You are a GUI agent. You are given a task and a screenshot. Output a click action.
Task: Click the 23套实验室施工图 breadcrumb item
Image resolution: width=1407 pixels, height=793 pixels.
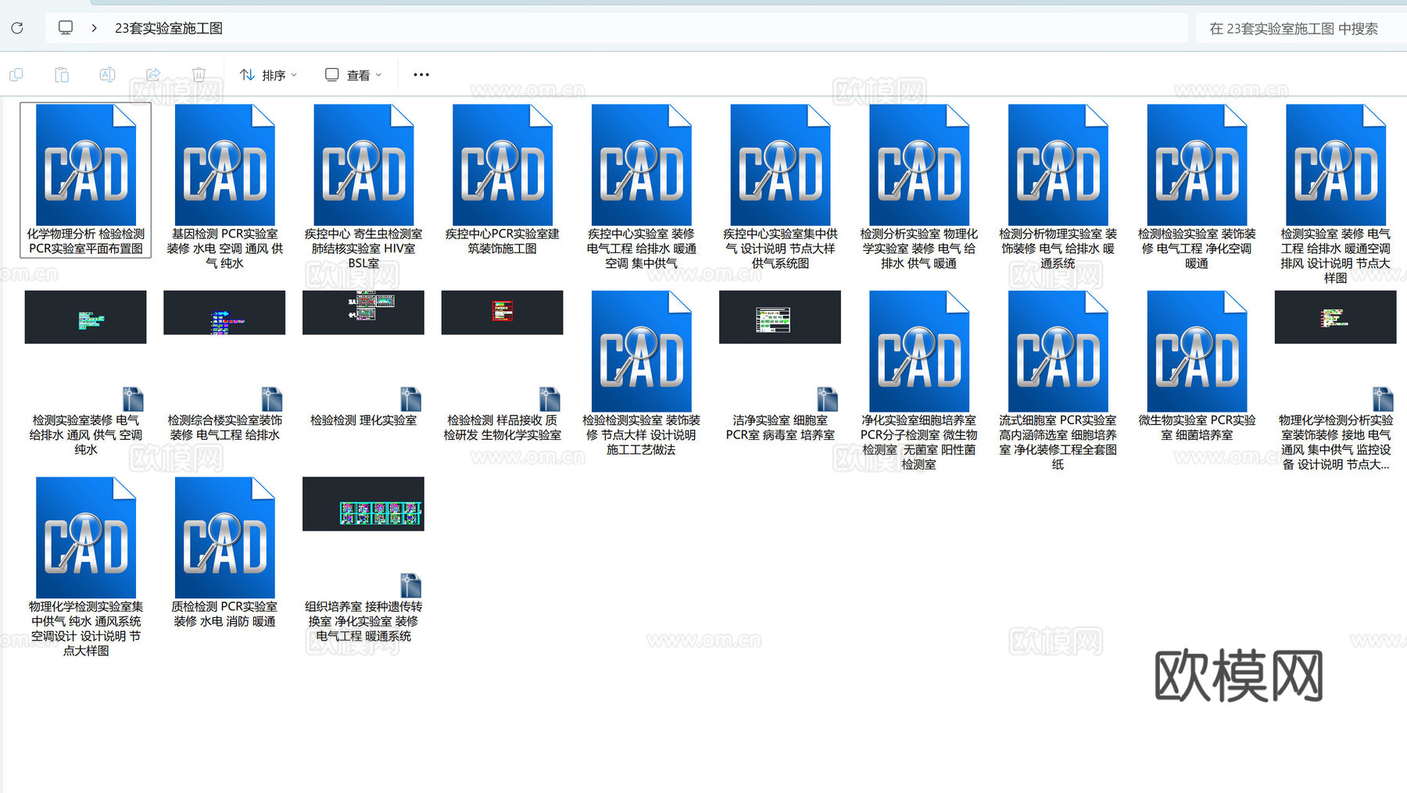coord(169,28)
